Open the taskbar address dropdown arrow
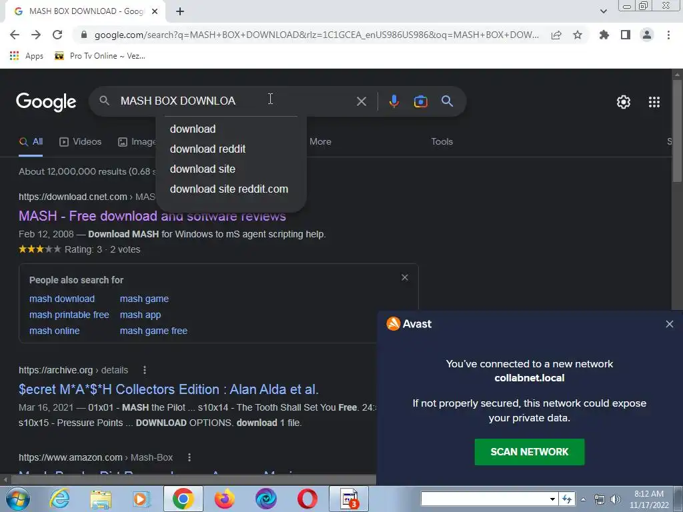 tap(552, 499)
